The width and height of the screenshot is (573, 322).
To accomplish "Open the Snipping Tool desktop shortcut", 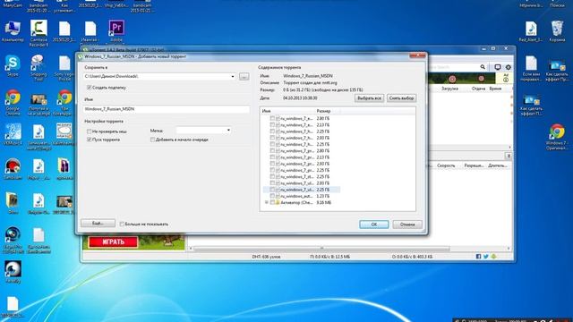I will pos(38,67).
